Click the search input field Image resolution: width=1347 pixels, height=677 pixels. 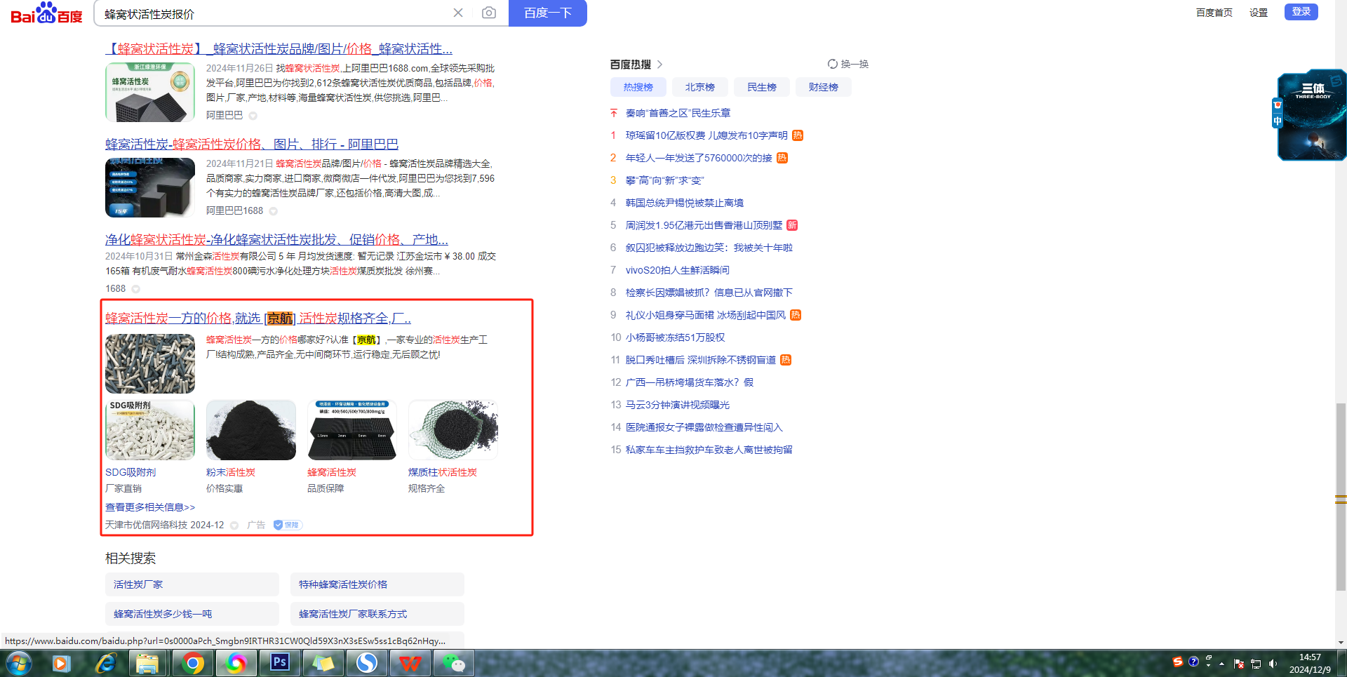274,13
